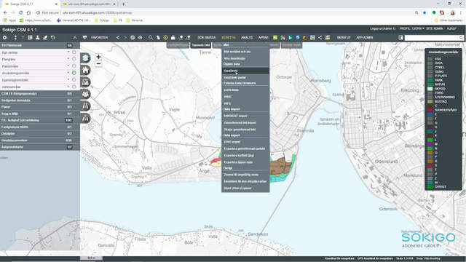
Task: Click the panel toggle icon beside search box
Action: pyautogui.click(x=400, y=38)
